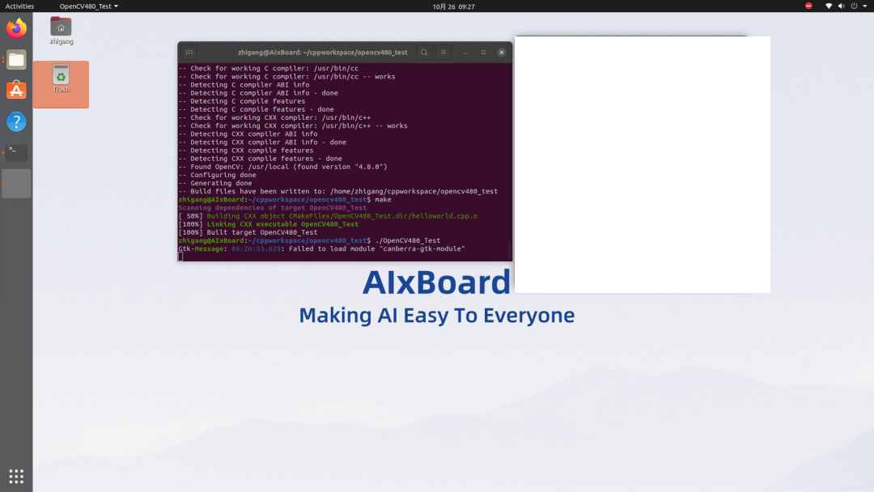Click the terminal search icon

click(x=424, y=53)
